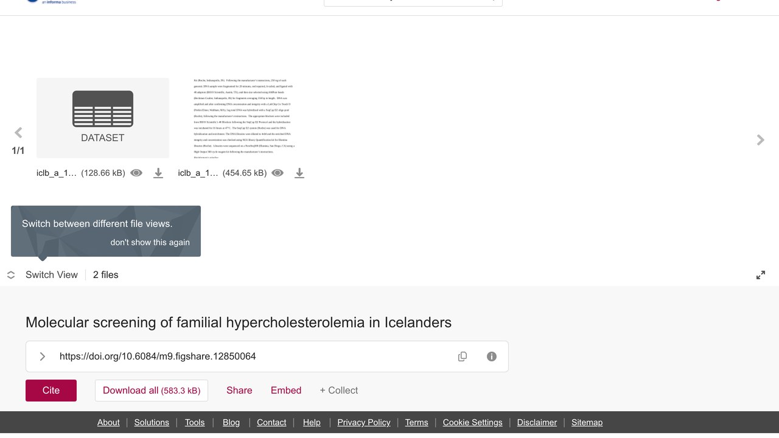
Task: Open the Share option
Action: pos(239,391)
